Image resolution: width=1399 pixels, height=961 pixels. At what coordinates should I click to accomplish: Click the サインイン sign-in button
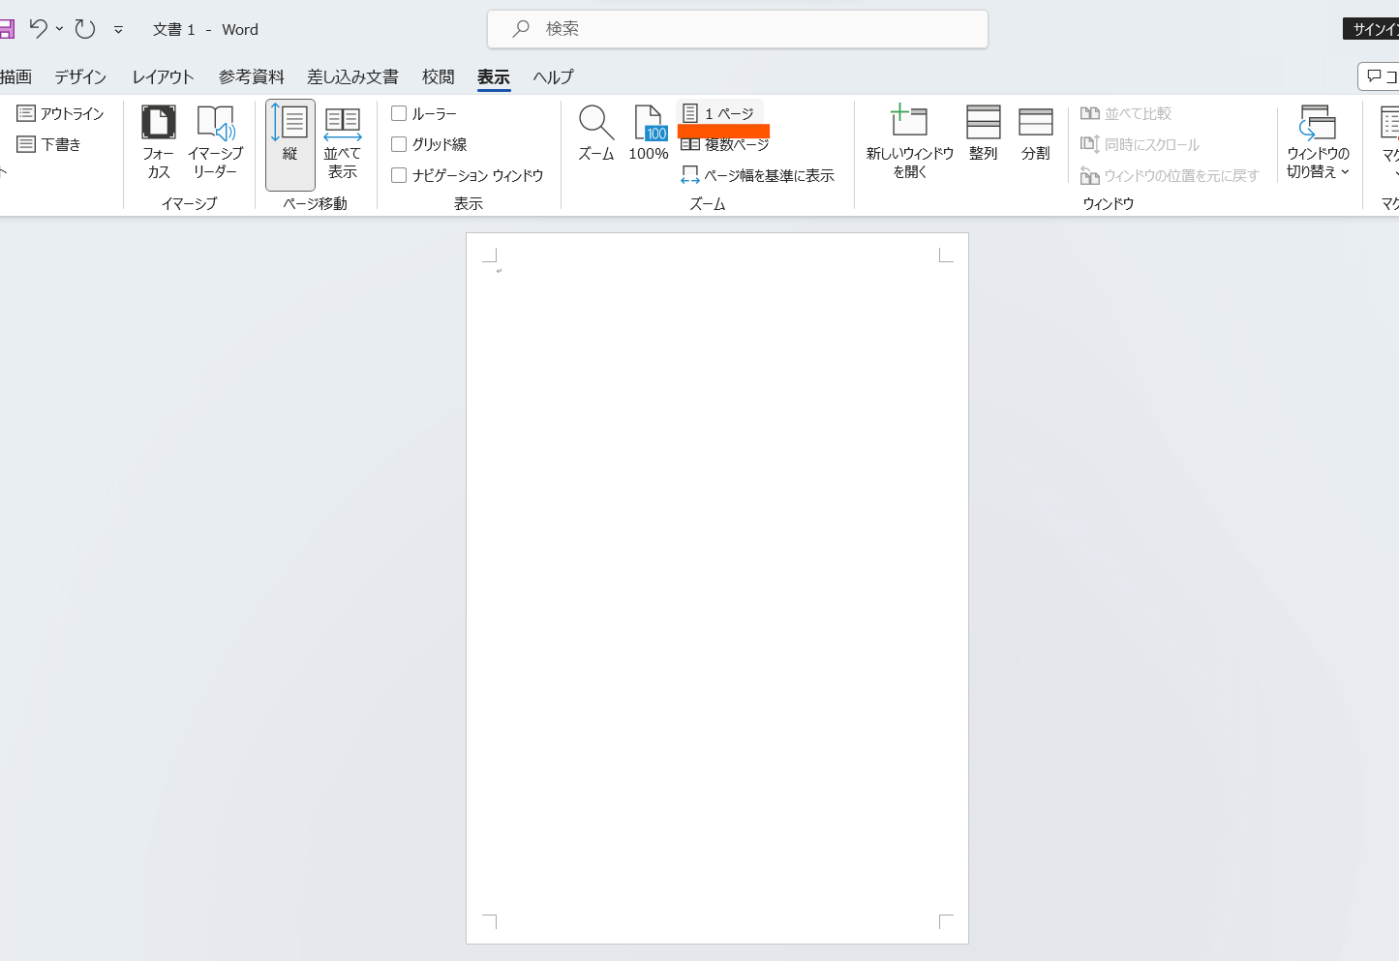coord(1371,29)
